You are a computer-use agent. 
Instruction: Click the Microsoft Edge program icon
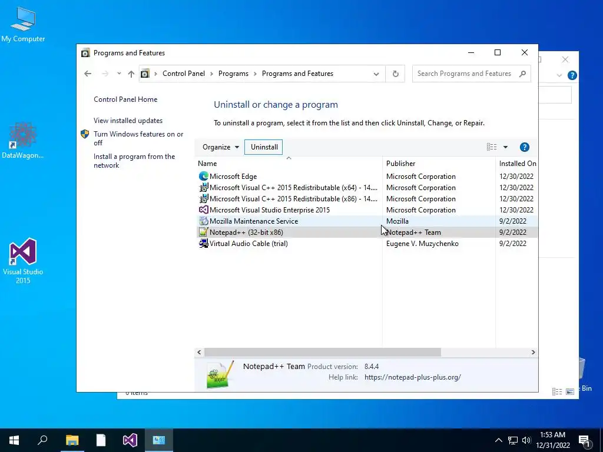tap(203, 177)
